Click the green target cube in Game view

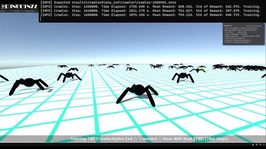(x=203, y=70)
